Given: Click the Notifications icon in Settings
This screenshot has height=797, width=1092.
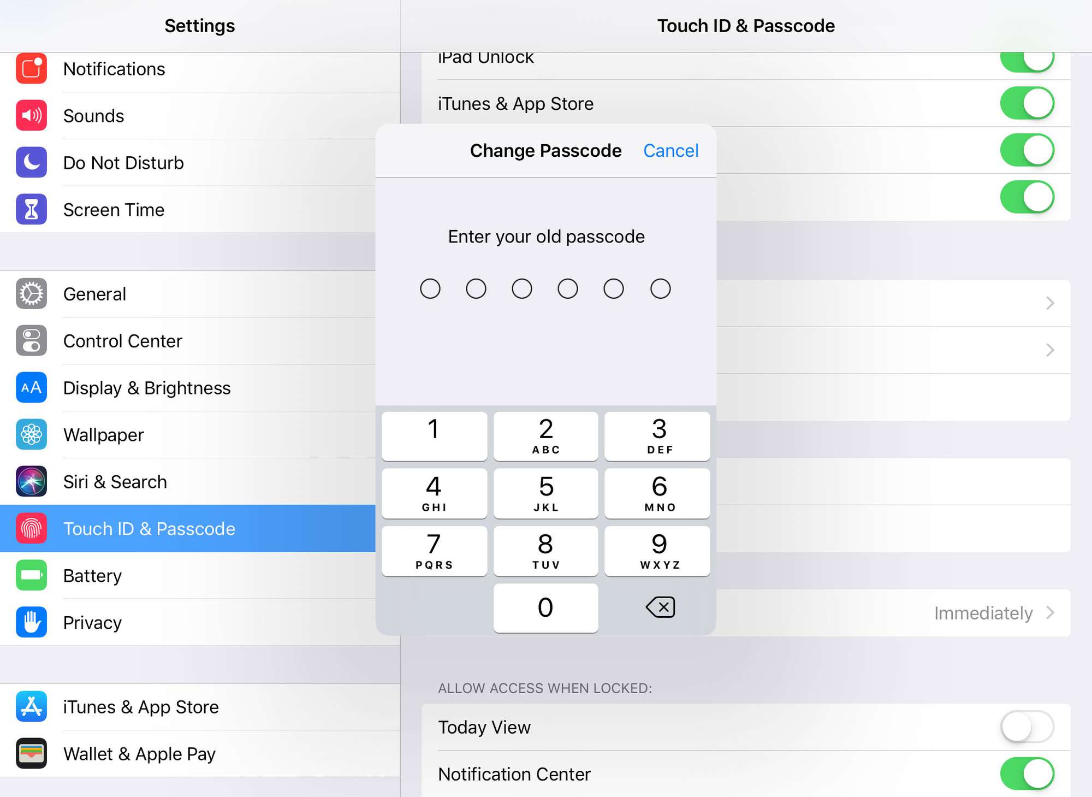Looking at the screenshot, I should [x=31, y=68].
